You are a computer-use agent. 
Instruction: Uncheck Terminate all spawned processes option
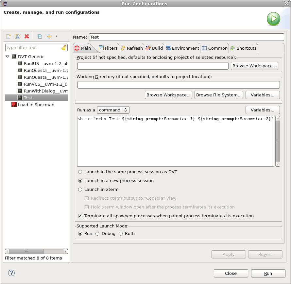(x=80, y=215)
